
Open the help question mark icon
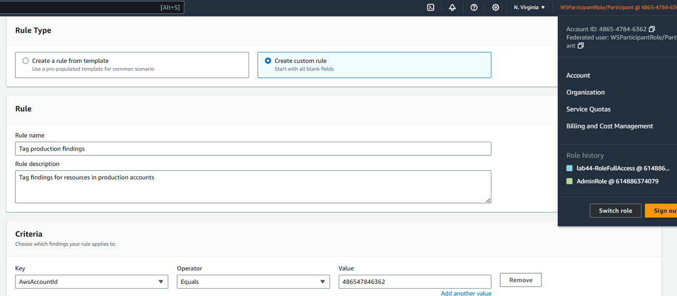(x=474, y=7)
